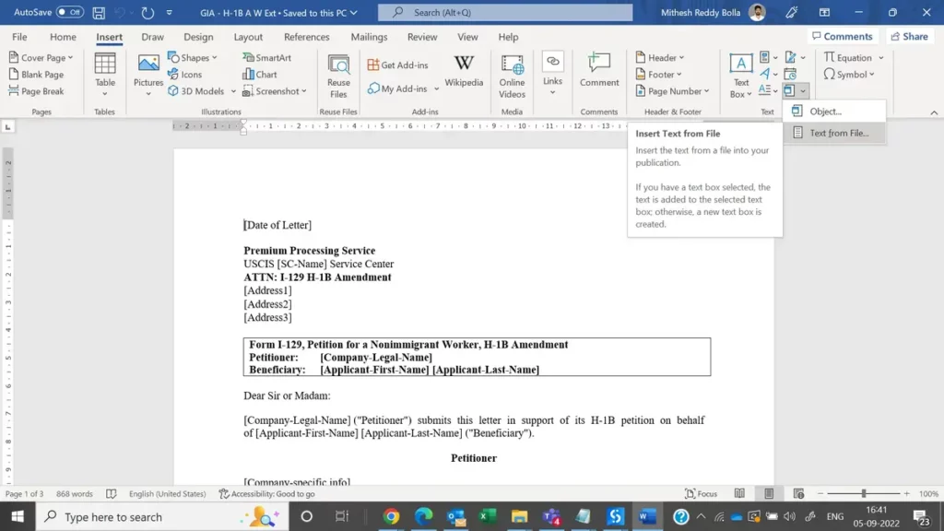Click the Reuse Files icon

point(338,65)
